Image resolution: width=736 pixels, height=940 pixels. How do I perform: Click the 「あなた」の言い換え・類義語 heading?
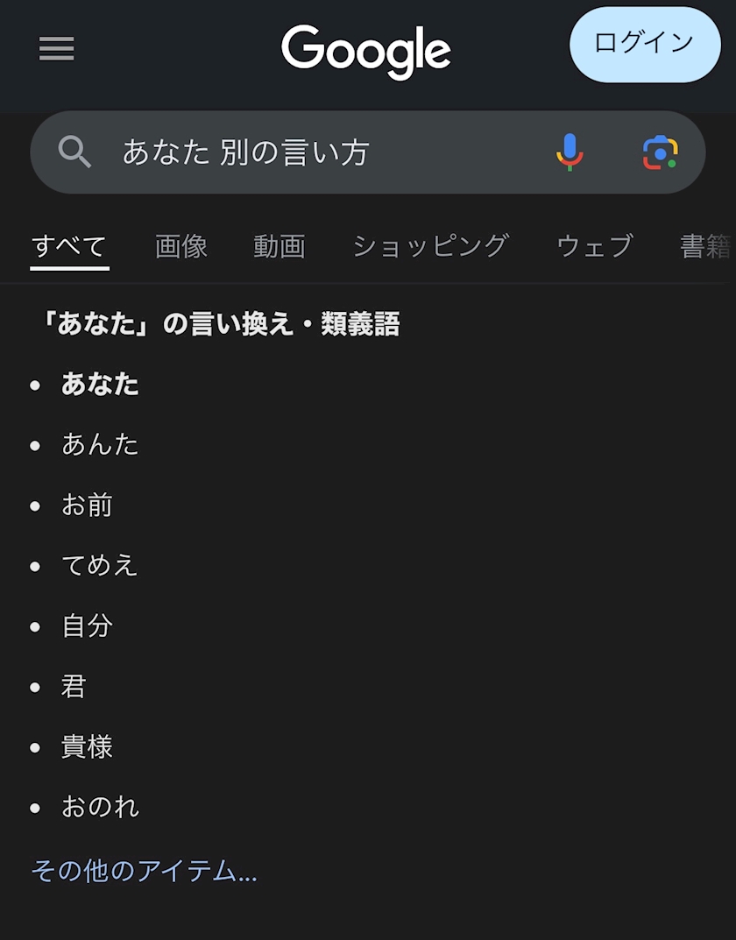click(216, 325)
